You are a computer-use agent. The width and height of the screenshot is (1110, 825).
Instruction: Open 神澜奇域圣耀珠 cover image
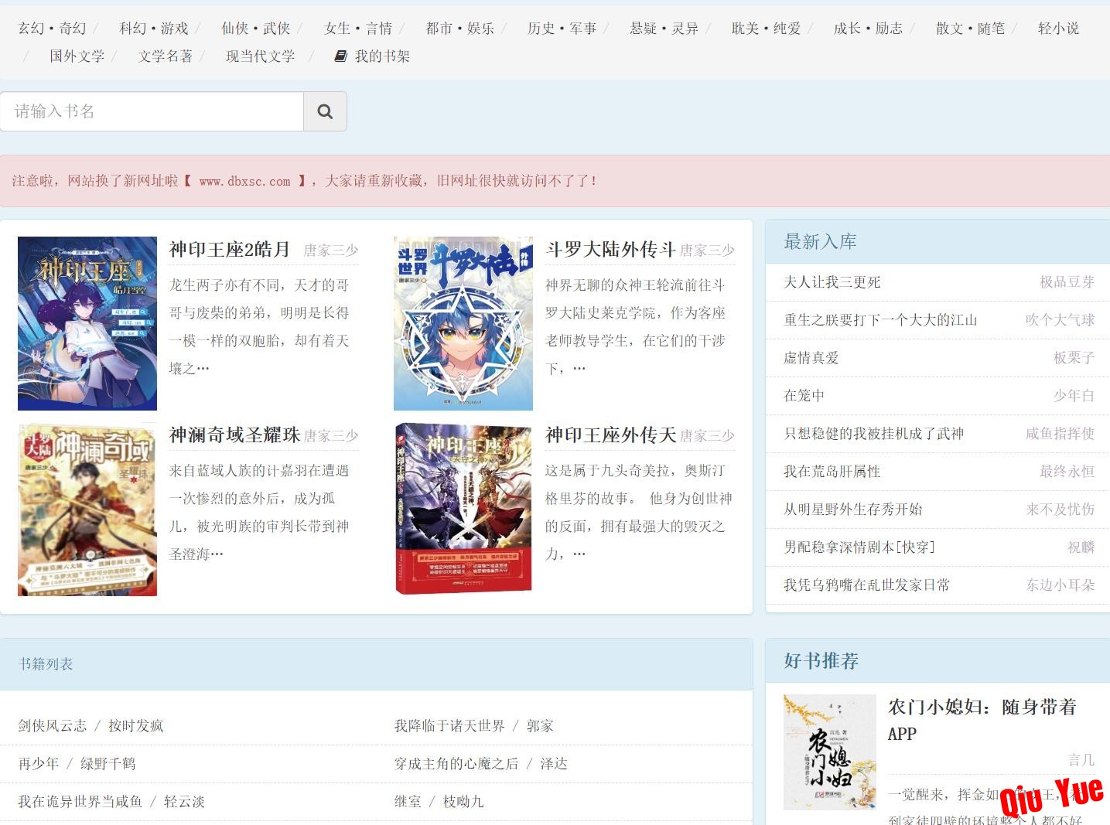click(87, 510)
